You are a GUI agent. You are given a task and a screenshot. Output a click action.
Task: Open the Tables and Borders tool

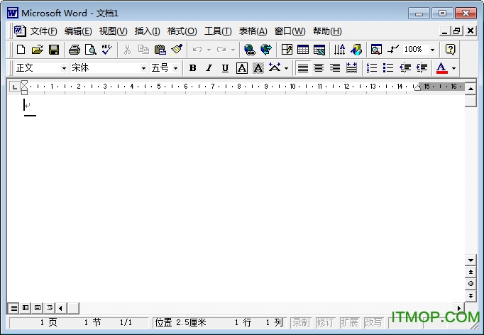point(287,50)
